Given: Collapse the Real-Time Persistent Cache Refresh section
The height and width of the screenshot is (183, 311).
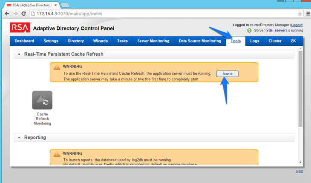Looking at the screenshot, I should [19, 54].
